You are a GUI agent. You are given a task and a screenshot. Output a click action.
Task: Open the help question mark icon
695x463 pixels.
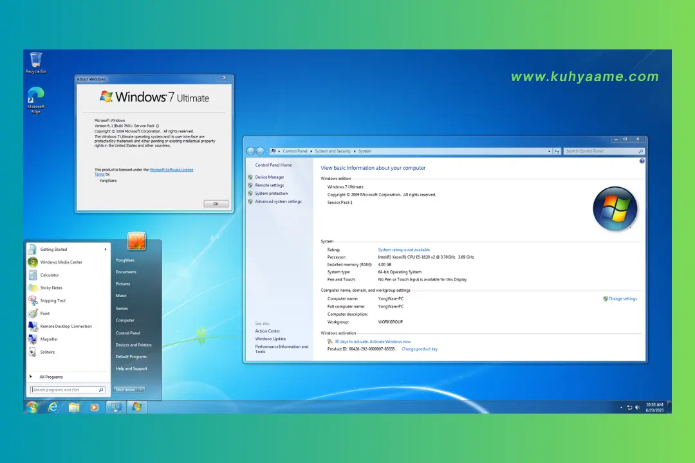pos(642,161)
